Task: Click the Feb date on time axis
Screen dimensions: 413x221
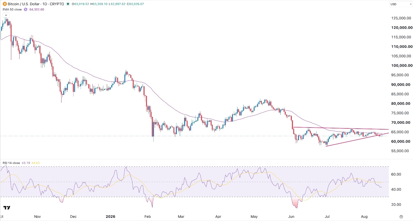Action: pos(147,216)
